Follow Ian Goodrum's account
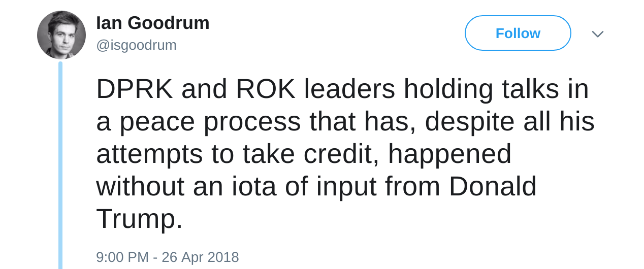 [518, 33]
